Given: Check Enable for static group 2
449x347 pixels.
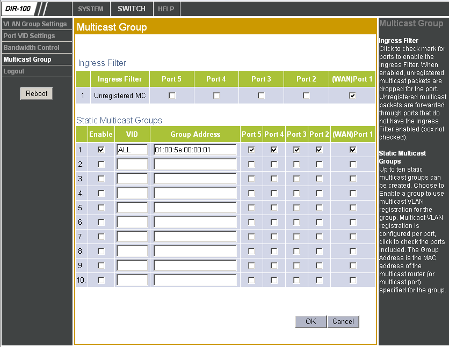Looking at the screenshot, I should pyautogui.click(x=101, y=164).
